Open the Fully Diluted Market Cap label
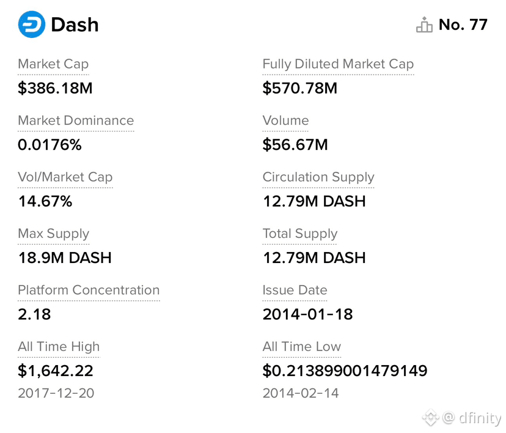Image resolution: width=506 pixels, height=433 pixels. (x=338, y=64)
